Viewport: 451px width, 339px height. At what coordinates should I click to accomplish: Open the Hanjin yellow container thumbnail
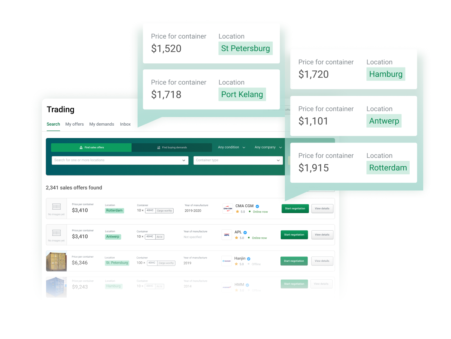pos(56,261)
